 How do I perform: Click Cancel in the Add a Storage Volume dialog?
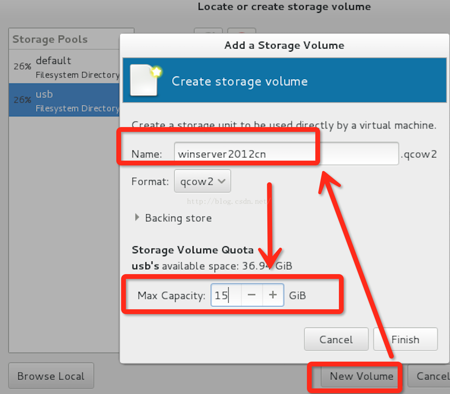[x=336, y=339]
